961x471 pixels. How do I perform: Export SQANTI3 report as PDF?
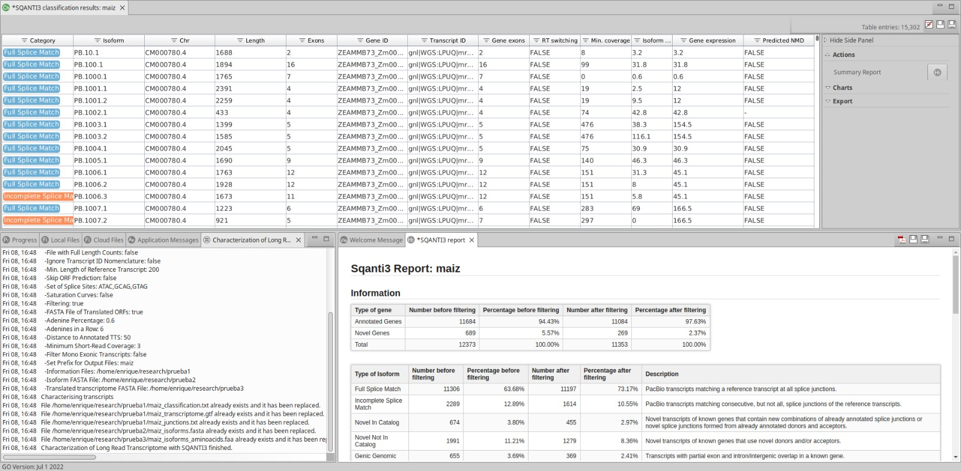(x=902, y=239)
